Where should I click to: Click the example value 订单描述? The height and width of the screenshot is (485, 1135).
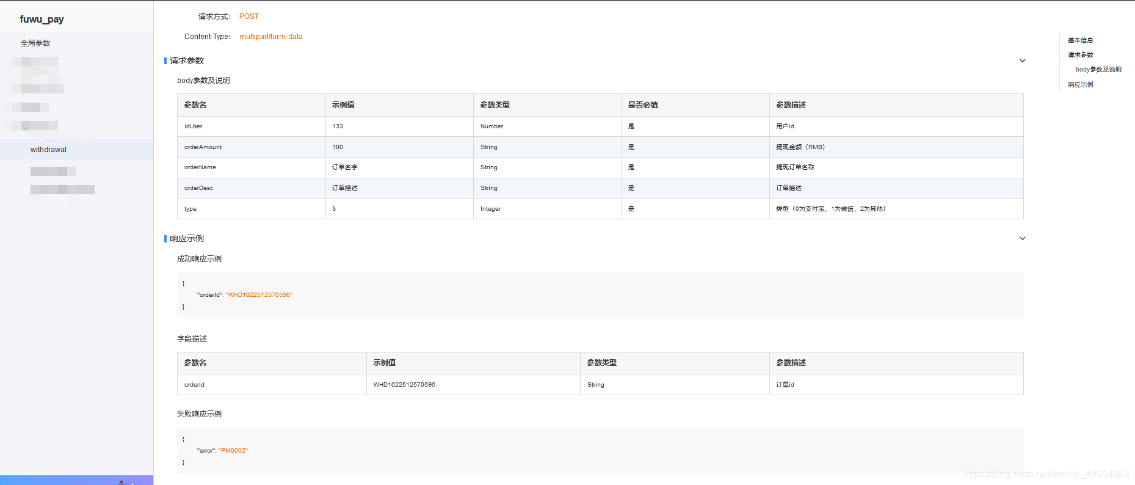tap(345, 188)
